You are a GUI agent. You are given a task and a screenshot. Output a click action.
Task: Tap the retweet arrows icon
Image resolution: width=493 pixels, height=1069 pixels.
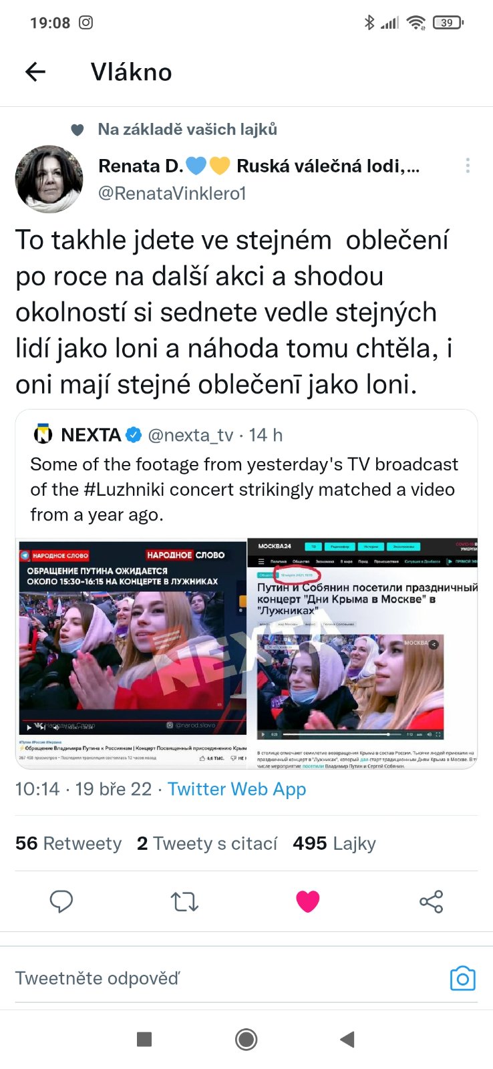(x=184, y=901)
